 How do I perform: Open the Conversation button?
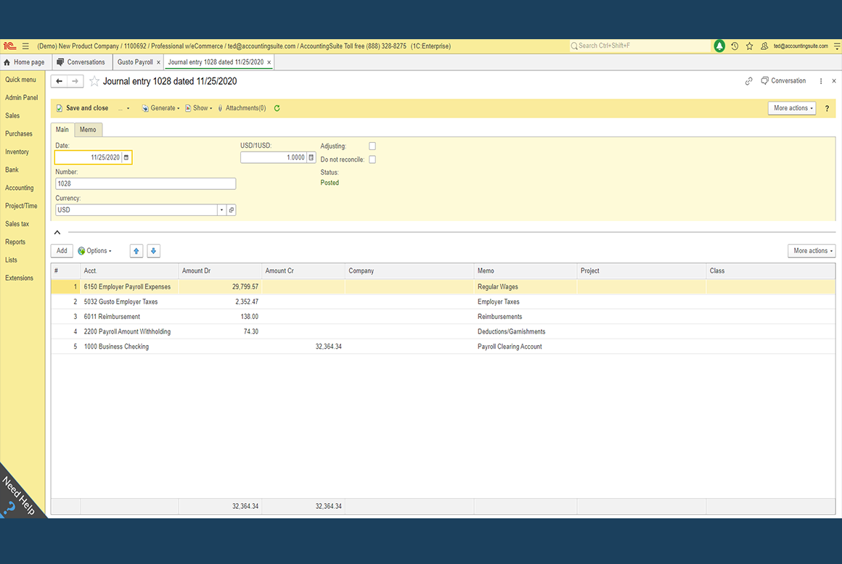(x=783, y=81)
